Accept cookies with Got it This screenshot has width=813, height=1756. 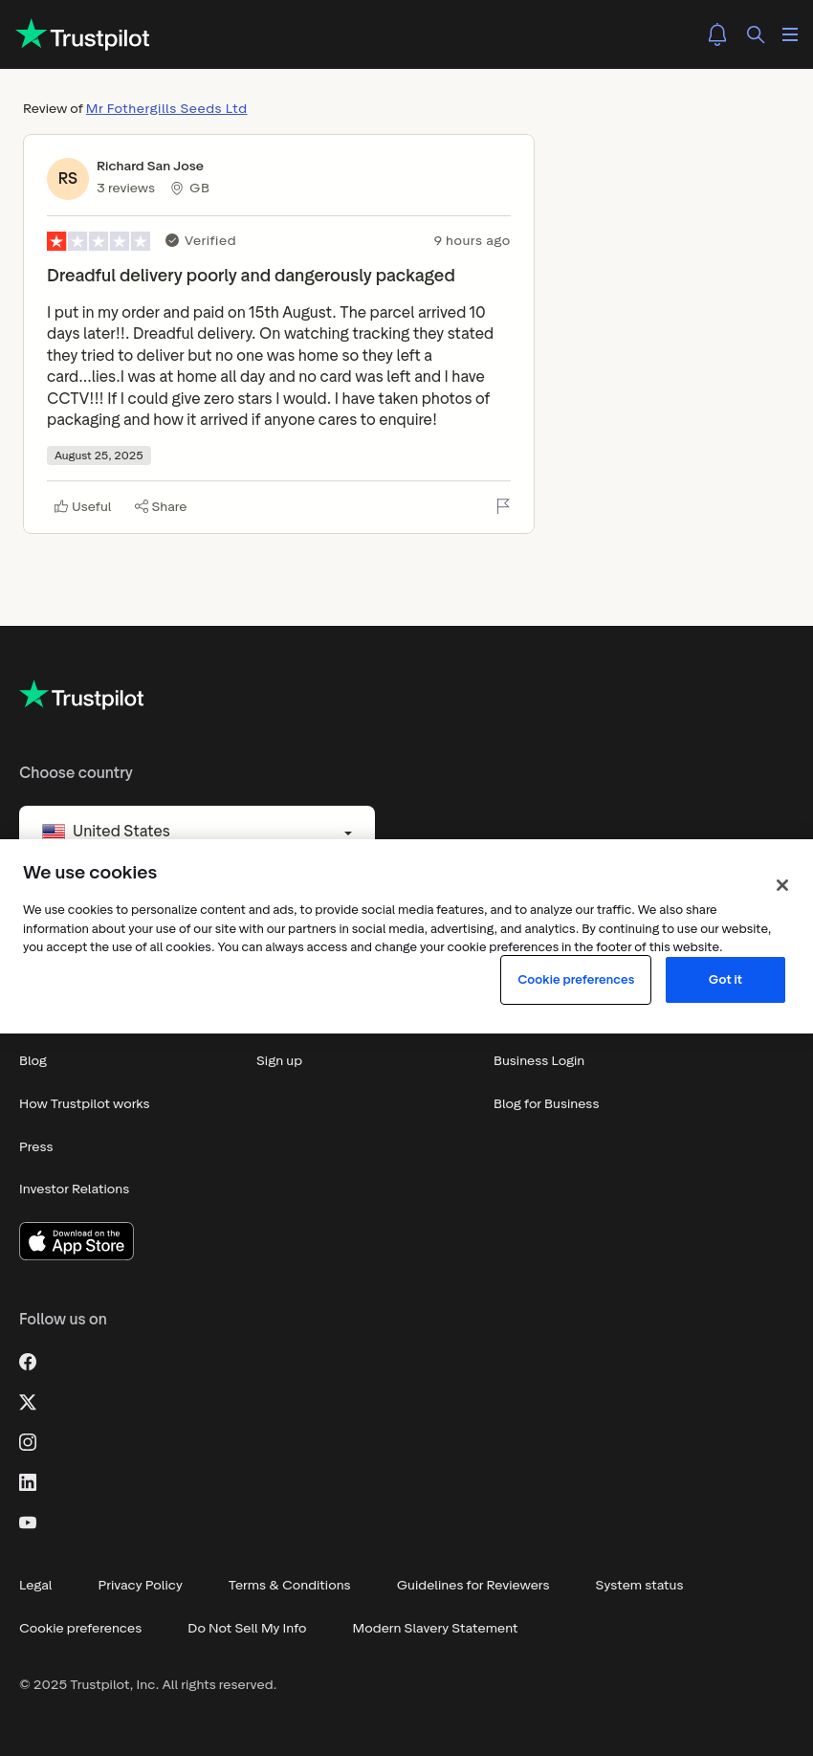click(725, 980)
